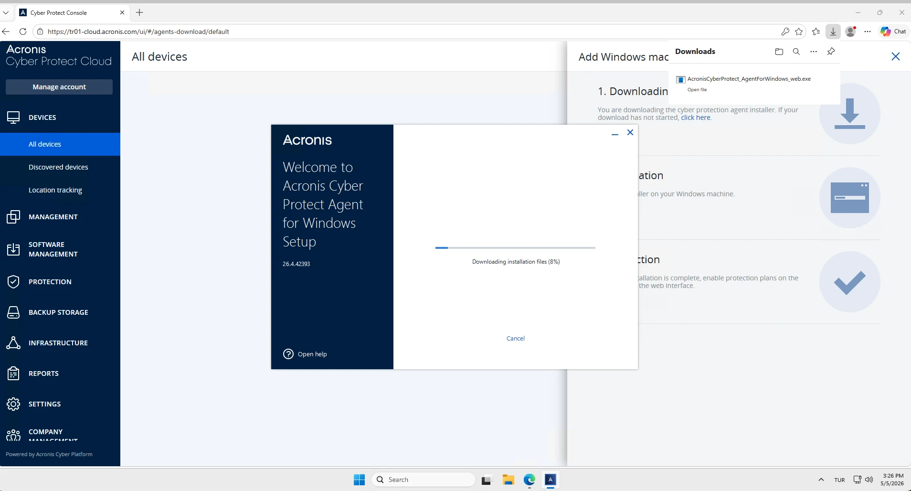The width and height of the screenshot is (911, 491).
Task: Click the download arrow step illustration
Action: point(850,114)
